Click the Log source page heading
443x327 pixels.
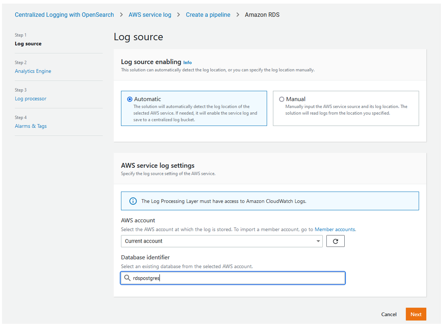pyautogui.click(x=139, y=37)
